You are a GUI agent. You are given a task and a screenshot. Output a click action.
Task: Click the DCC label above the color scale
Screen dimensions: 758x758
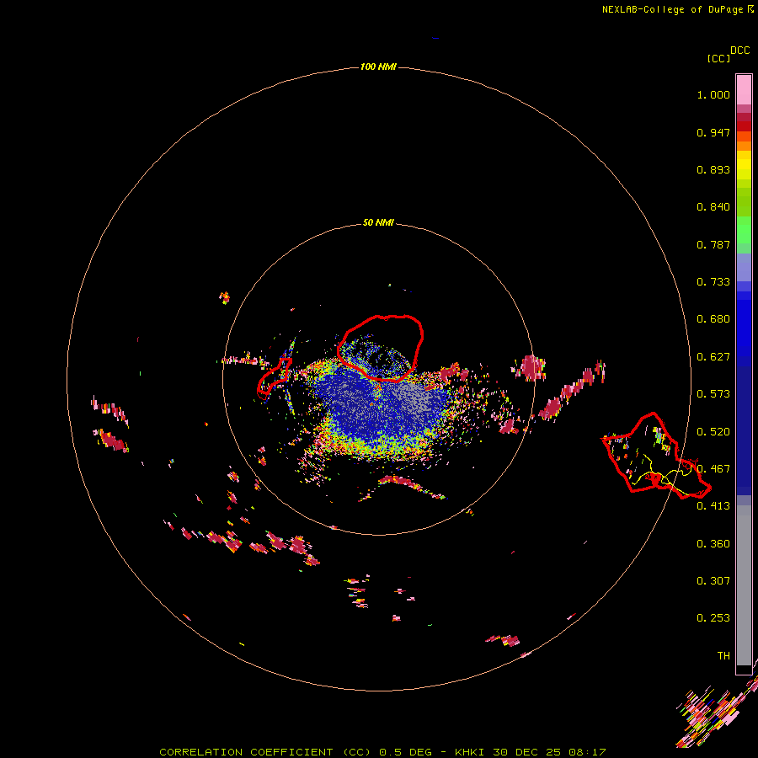click(739, 51)
